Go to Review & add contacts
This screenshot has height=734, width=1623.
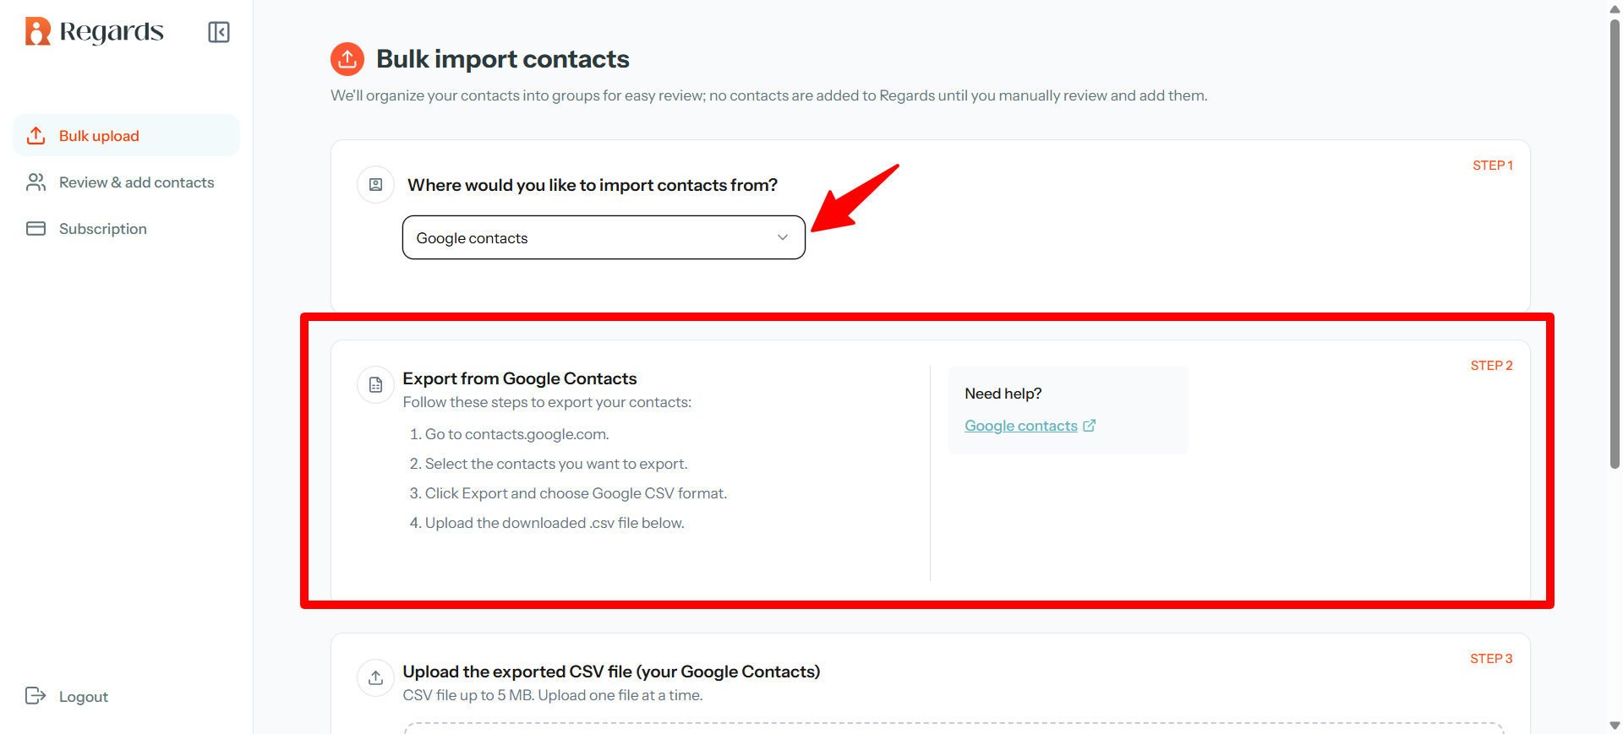click(x=136, y=182)
